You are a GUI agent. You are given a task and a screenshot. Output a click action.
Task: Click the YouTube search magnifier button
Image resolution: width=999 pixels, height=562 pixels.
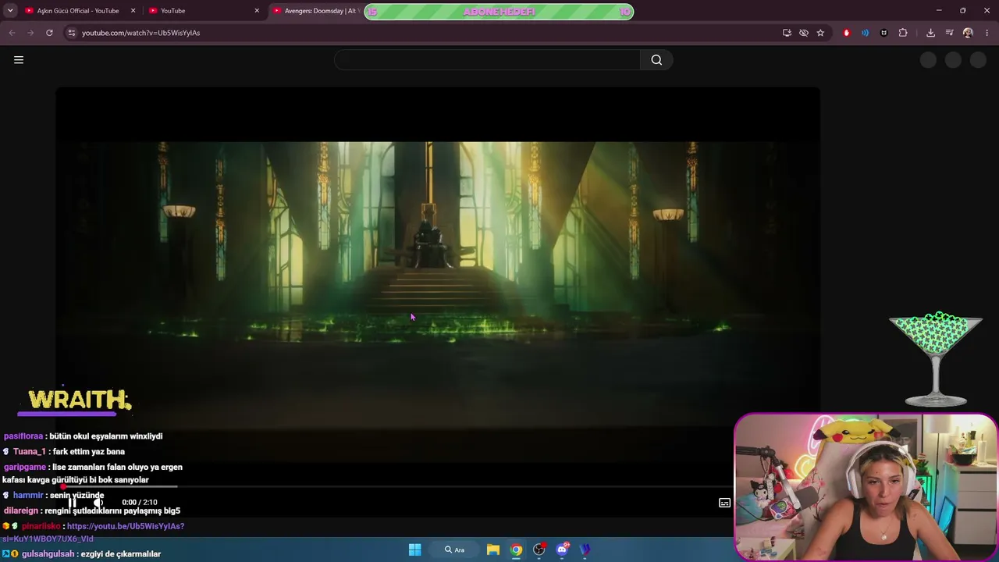click(x=656, y=60)
